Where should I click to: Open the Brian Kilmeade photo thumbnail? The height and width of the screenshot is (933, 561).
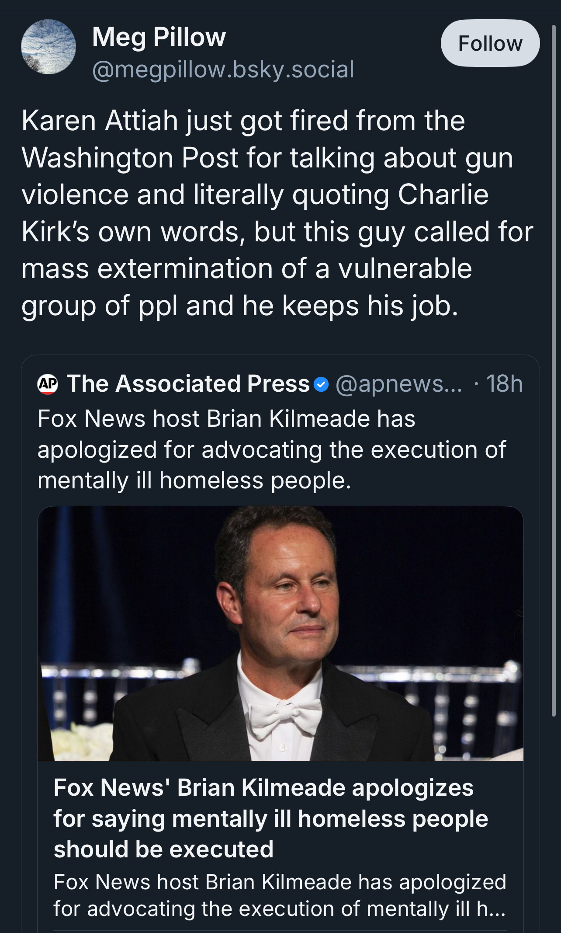280,633
